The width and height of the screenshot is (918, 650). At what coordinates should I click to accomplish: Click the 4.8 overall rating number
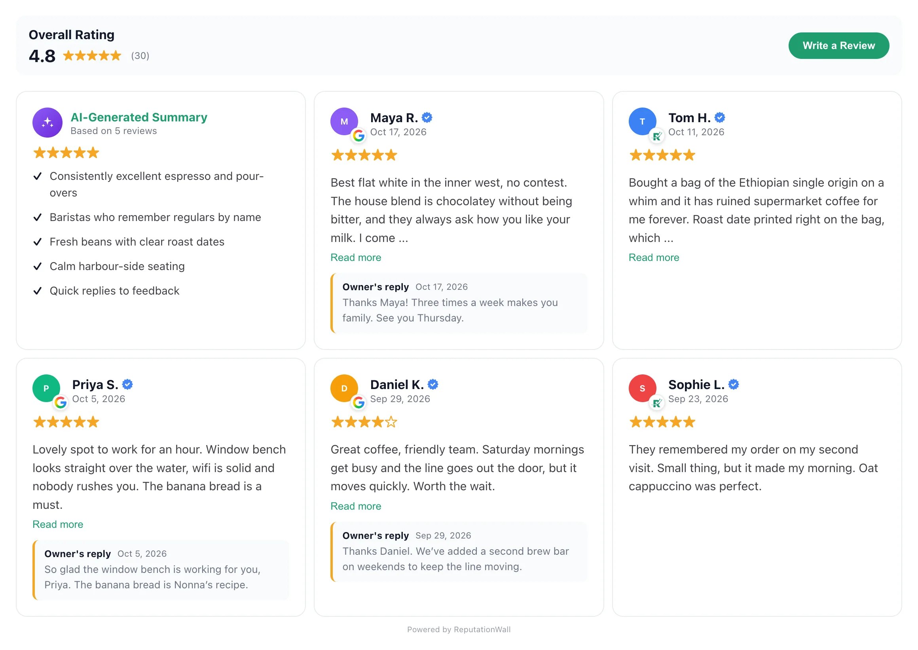[x=42, y=56]
